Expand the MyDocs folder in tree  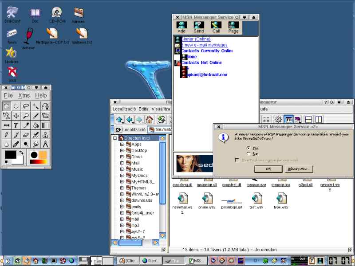coord(122,176)
